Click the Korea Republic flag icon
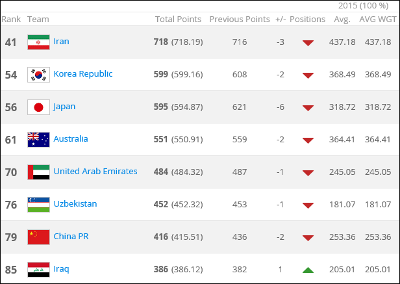Image resolution: width=400 pixels, height=284 pixels. pos(38,75)
